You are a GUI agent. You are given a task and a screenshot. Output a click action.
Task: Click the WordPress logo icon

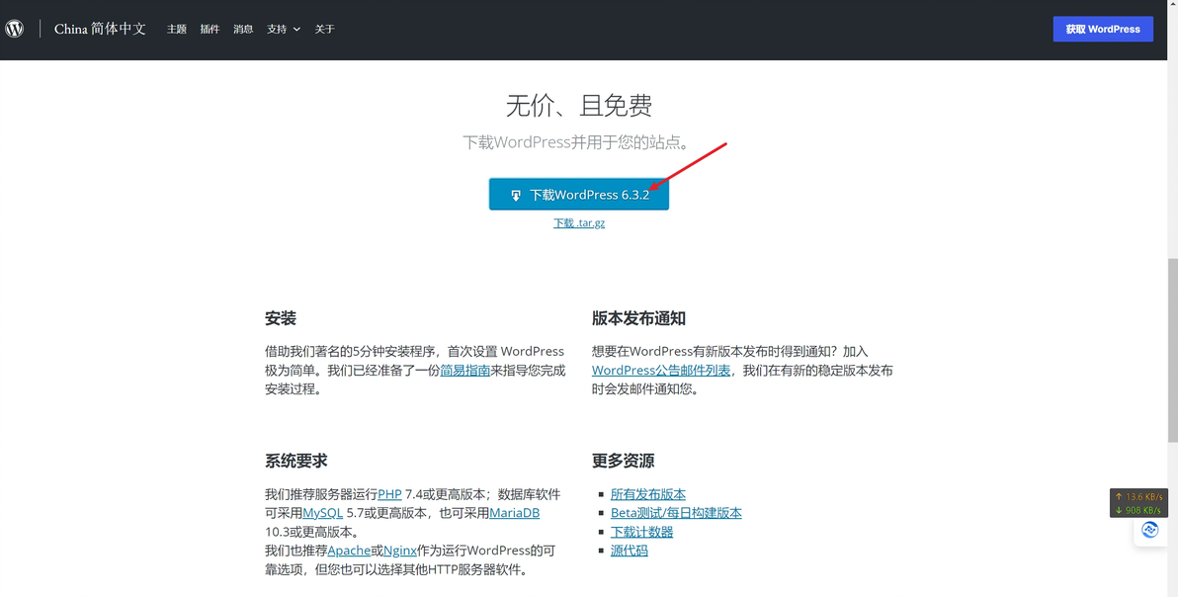pyautogui.click(x=14, y=29)
